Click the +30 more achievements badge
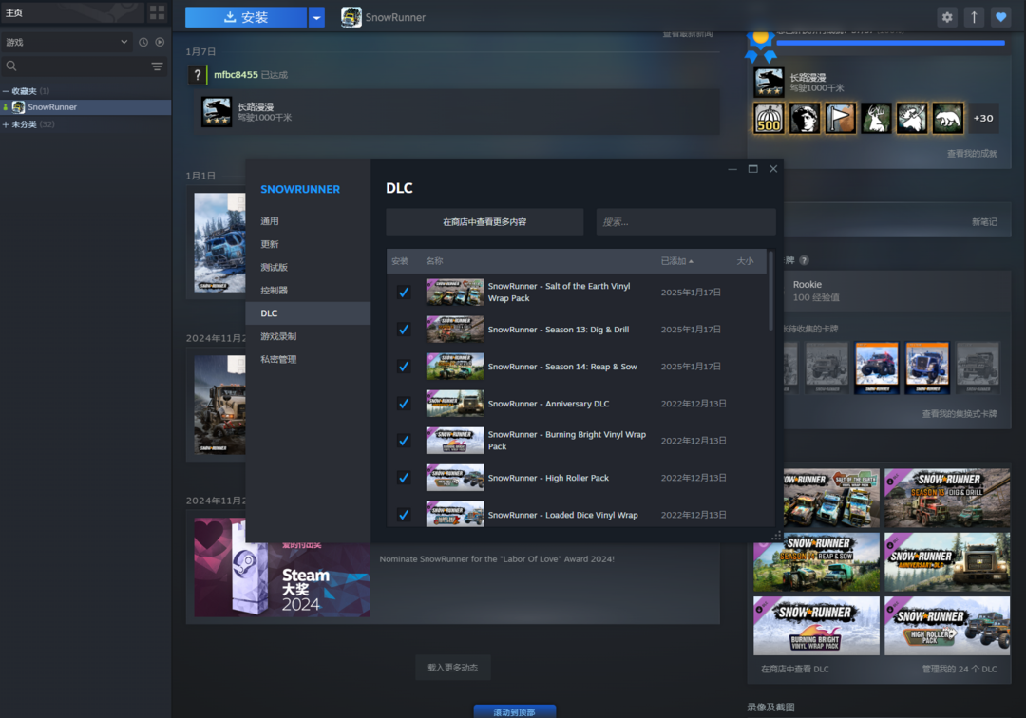 (983, 118)
